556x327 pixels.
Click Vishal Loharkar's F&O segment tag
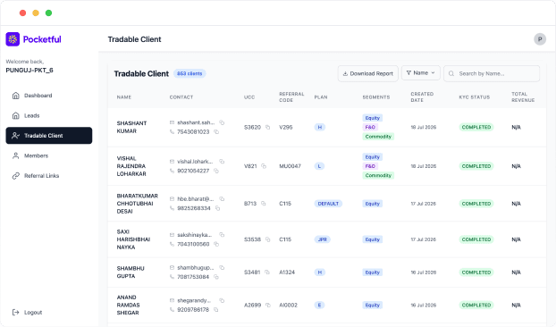click(370, 166)
